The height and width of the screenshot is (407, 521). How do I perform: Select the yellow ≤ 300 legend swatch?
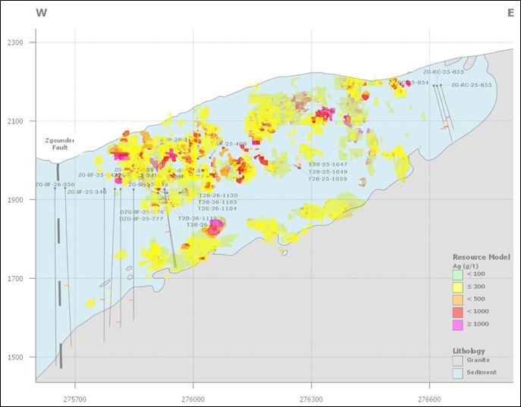coord(457,288)
